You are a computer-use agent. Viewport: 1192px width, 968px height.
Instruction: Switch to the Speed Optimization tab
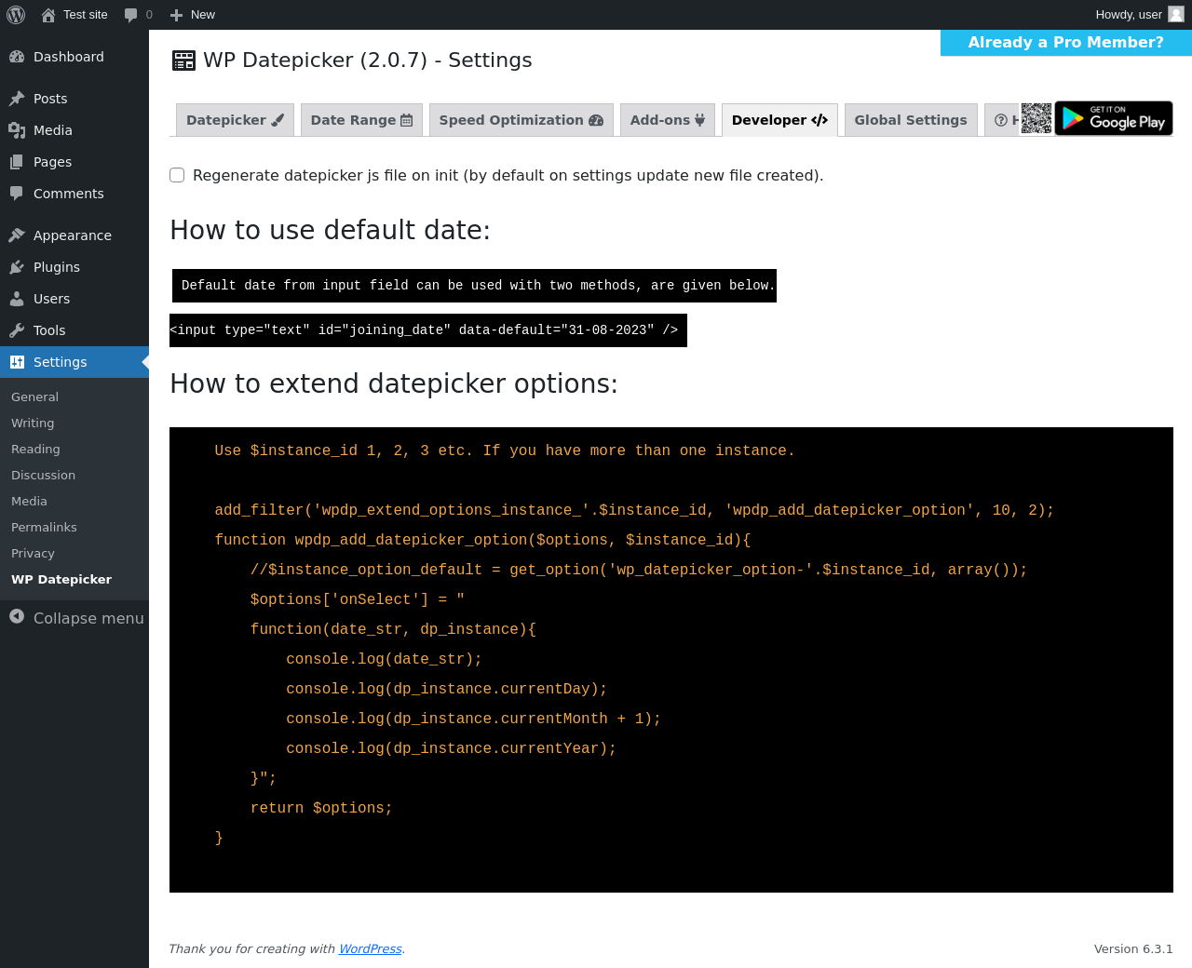[521, 120]
